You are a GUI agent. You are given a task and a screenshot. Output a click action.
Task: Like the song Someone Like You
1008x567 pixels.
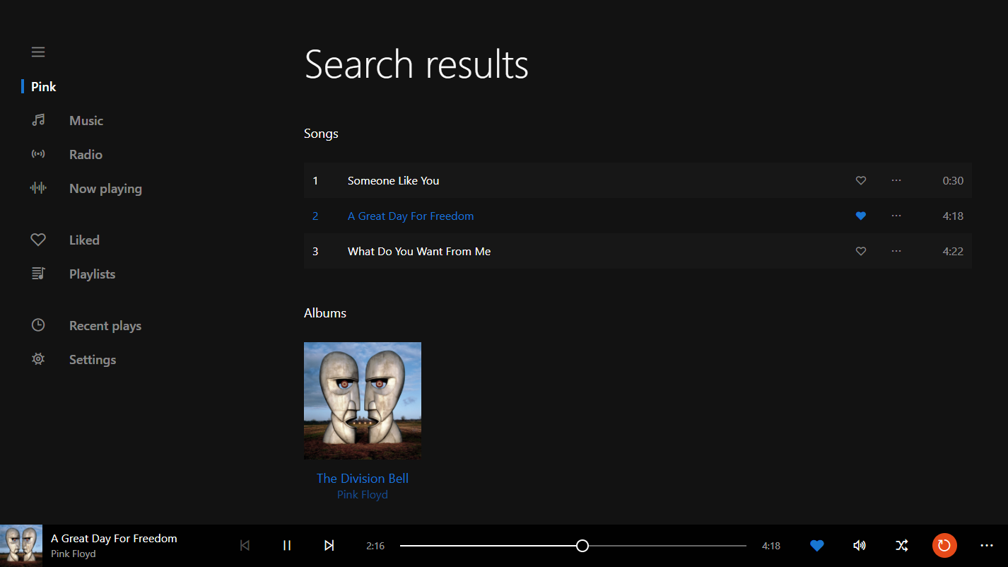tap(860, 180)
